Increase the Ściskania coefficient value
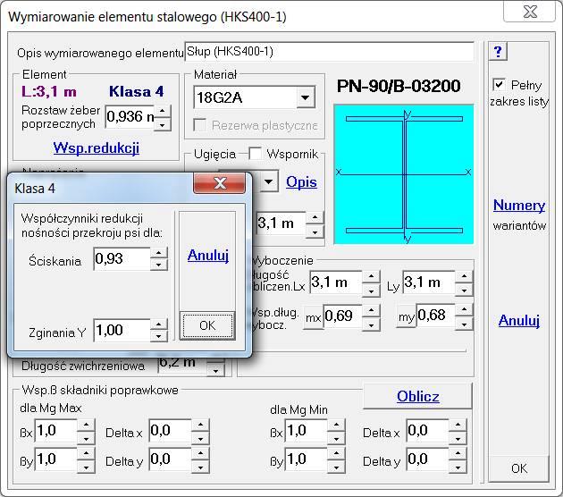Screen dimensions: 563x497 pyautogui.click(x=159, y=253)
